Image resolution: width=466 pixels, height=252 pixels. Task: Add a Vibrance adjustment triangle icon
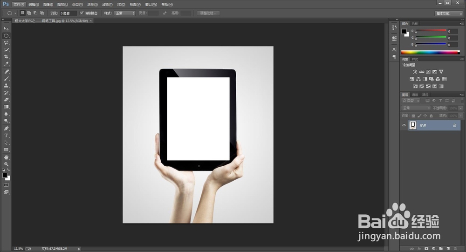click(441, 72)
